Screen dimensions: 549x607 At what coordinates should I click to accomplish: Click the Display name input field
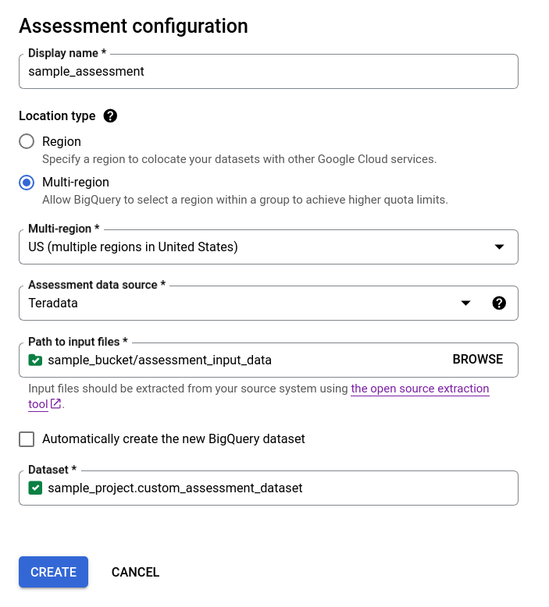268,71
